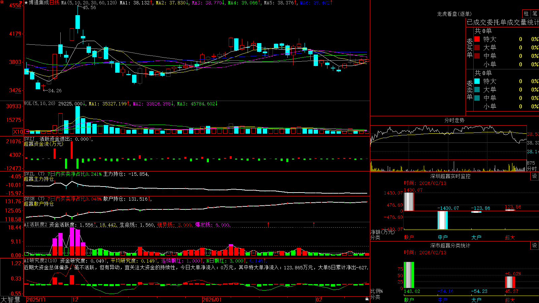Click the star icon beside 博通集成
The width and height of the screenshot is (539, 303).
[x=26, y=3]
